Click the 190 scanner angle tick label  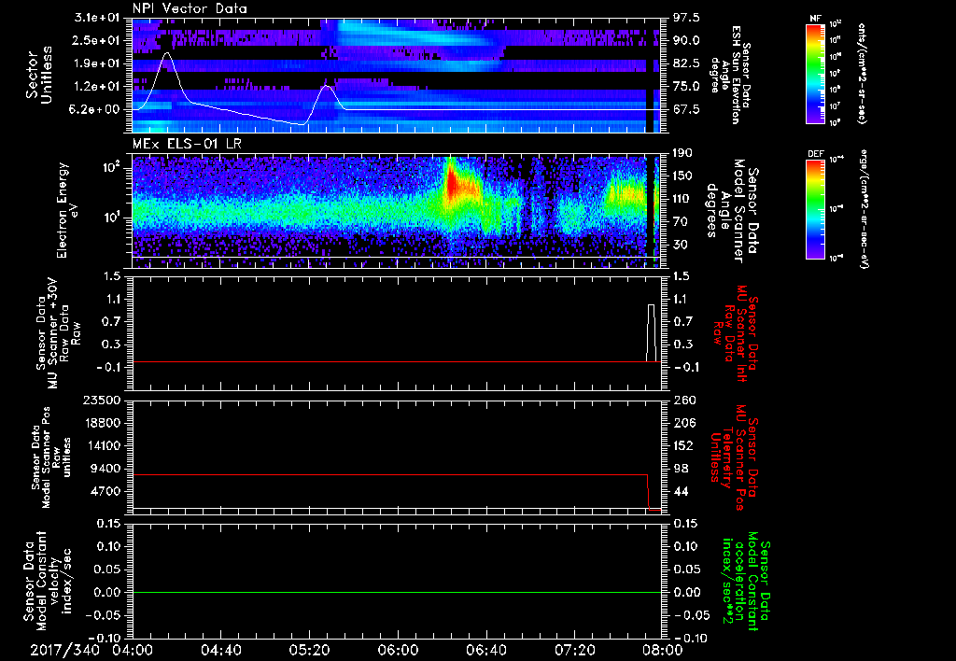point(682,153)
